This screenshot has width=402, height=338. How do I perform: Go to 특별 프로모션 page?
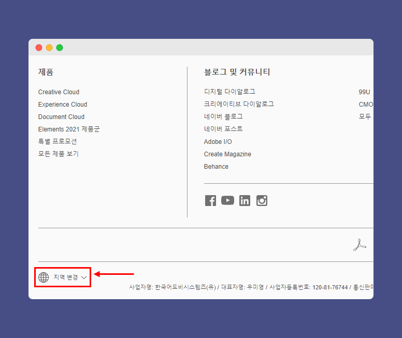coord(58,141)
